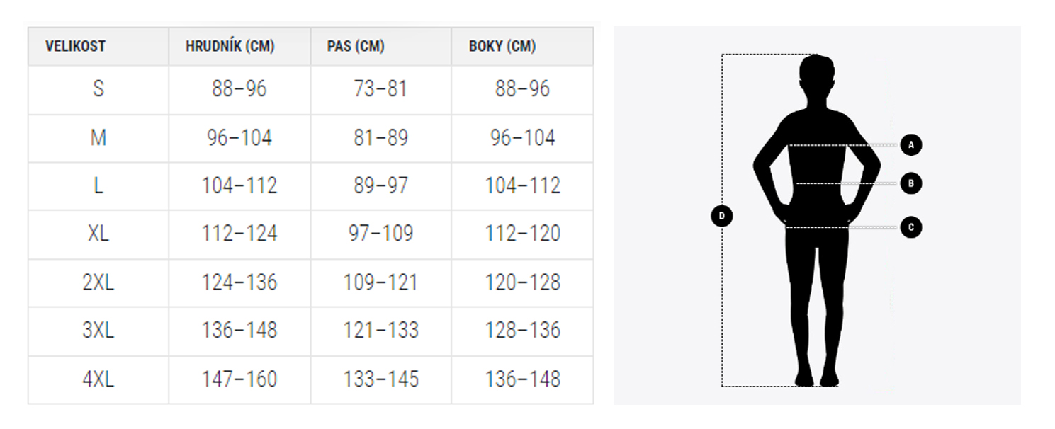Select the HRUDNÍK (CM) column header
Image resolution: width=1055 pixels, height=429 pixels.
point(230,47)
